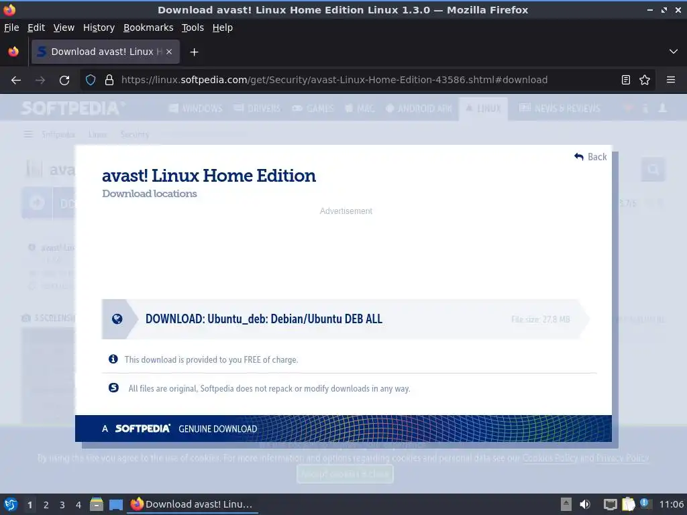Click the user account icon in Softpedia header

(x=662, y=108)
